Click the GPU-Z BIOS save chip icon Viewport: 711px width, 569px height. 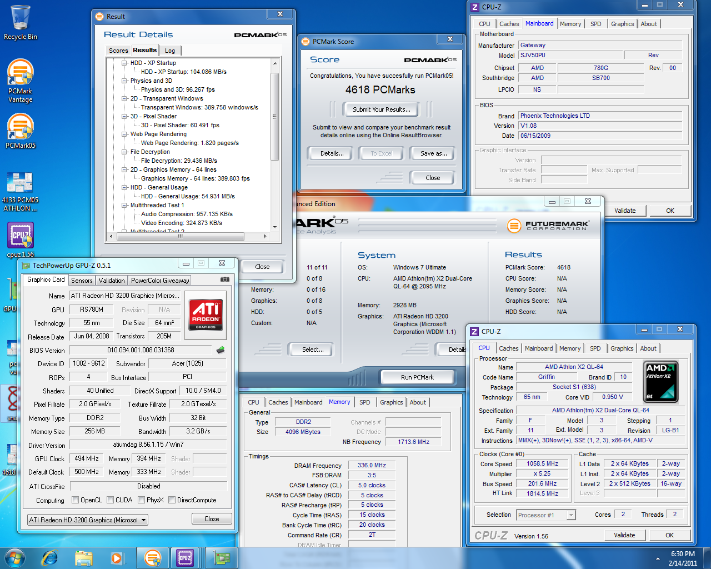(x=221, y=350)
